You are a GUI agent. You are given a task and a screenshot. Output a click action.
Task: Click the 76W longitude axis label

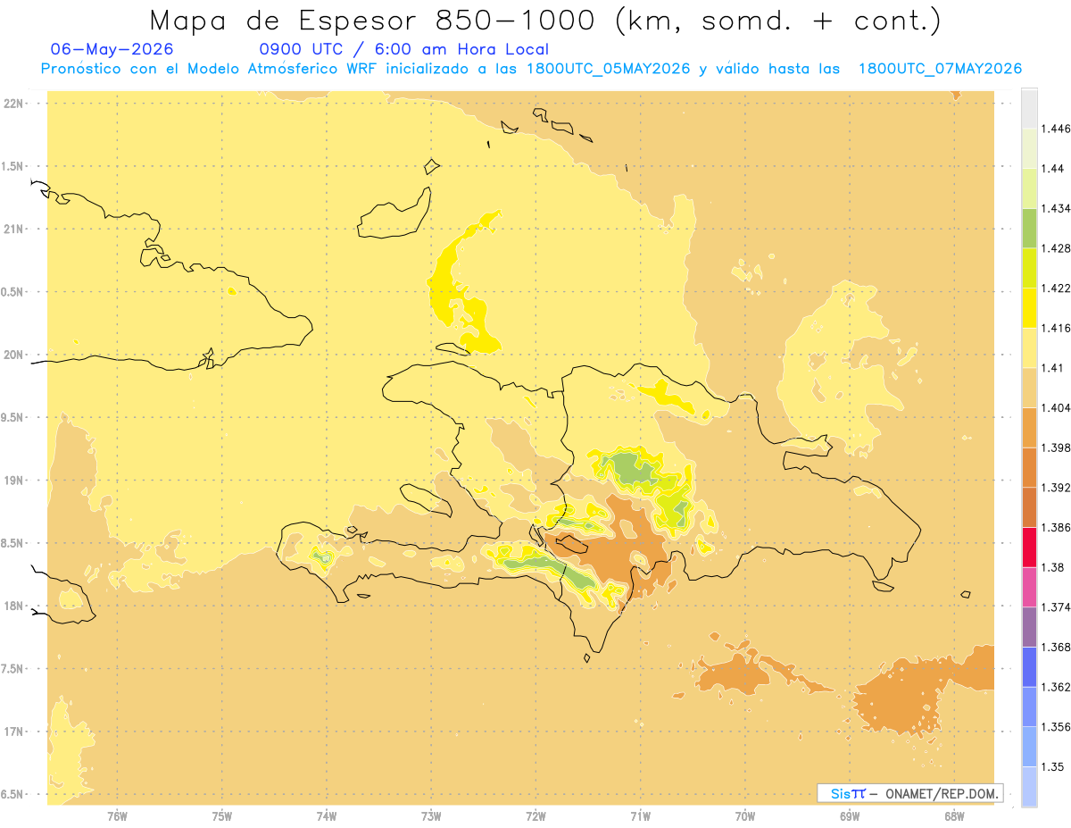coord(118,815)
